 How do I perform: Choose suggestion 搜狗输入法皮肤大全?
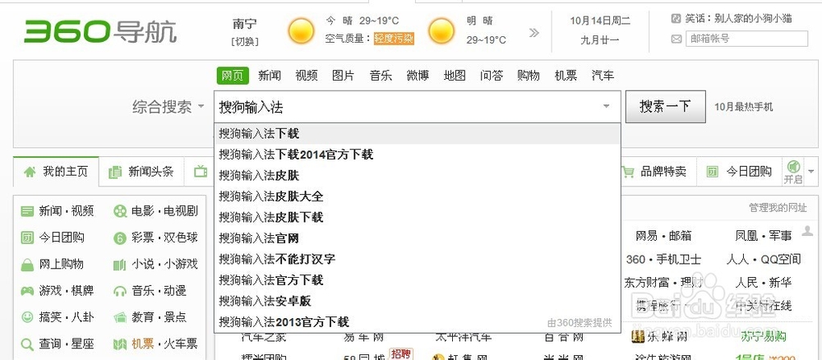coord(418,196)
